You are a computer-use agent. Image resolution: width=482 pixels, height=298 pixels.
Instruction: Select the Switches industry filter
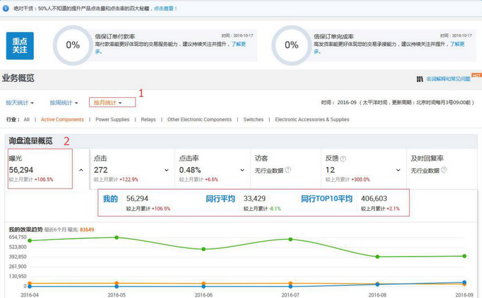click(x=253, y=120)
